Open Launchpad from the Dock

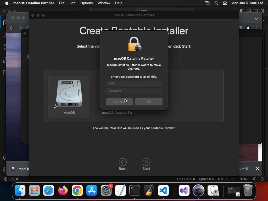(x=34, y=190)
